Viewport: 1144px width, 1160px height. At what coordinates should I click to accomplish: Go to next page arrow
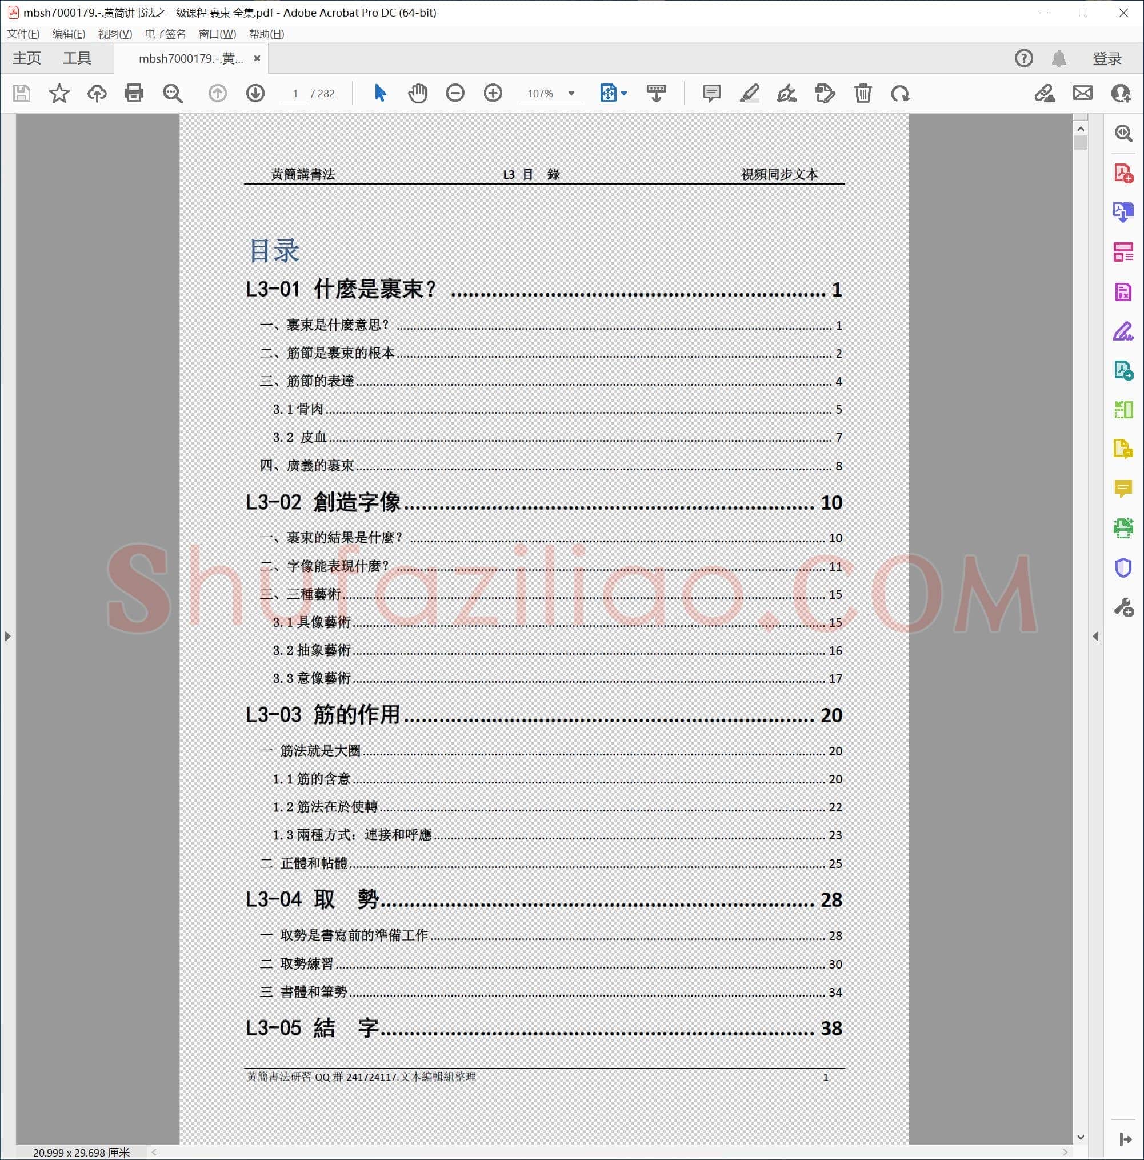pyautogui.click(x=255, y=94)
